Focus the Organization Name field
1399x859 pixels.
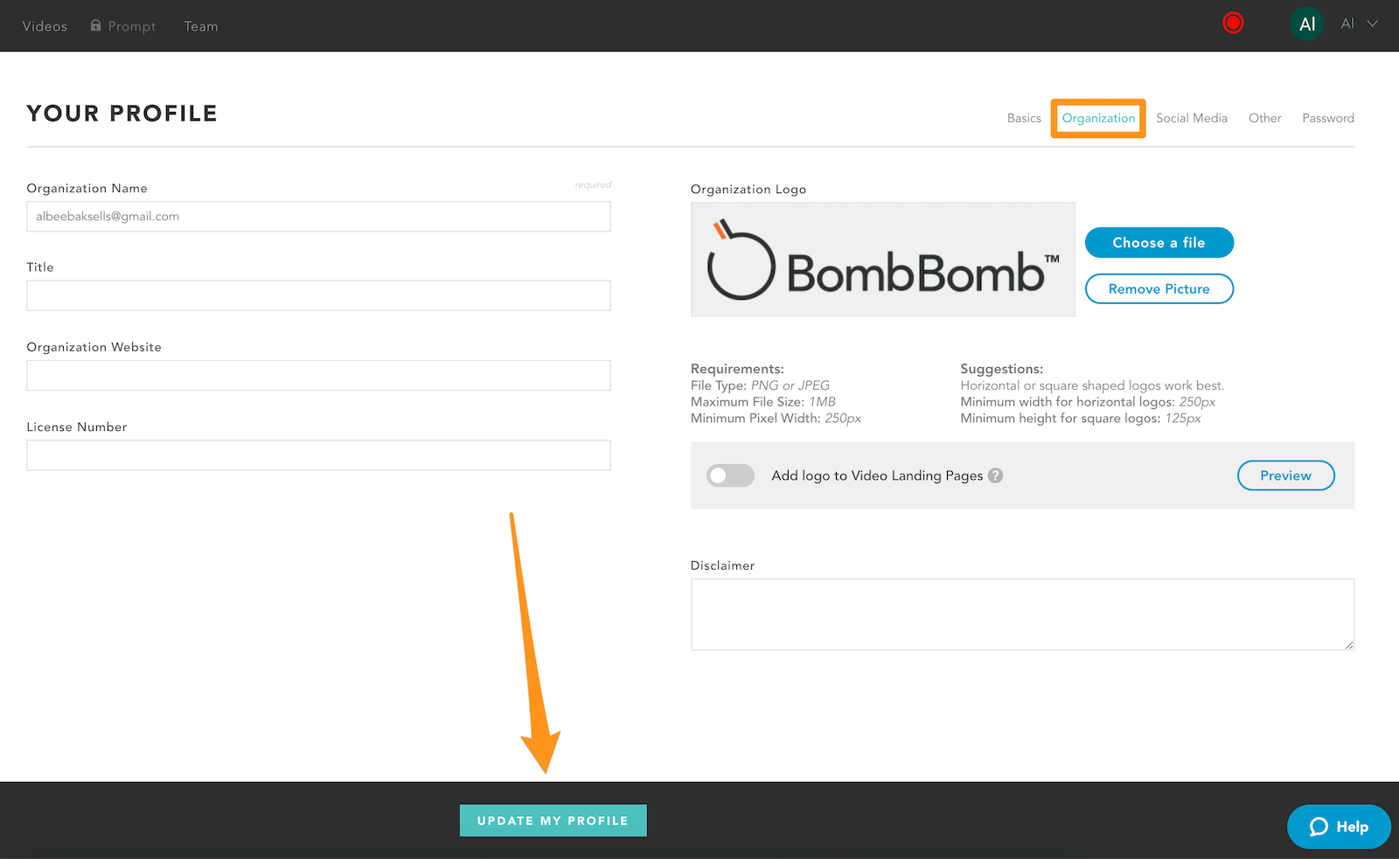[x=318, y=217]
